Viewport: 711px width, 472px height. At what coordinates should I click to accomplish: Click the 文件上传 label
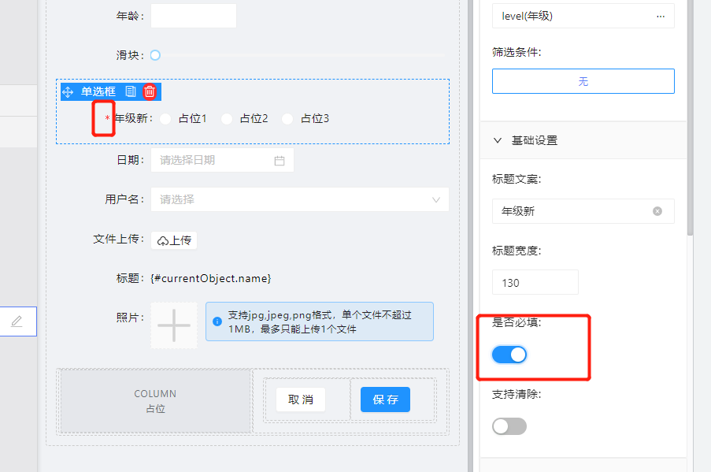(118, 240)
